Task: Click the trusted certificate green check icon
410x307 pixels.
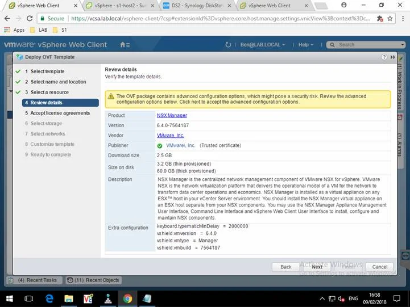Action: 160,146
